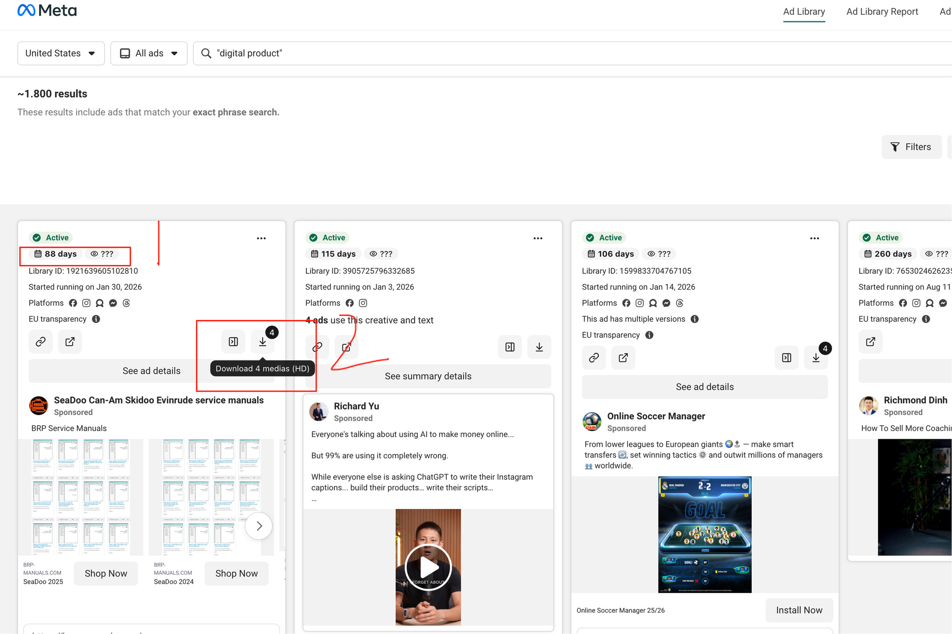
Task: Download 4 medias on SeaDoo ad
Action: pyautogui.click(x=263, y=342)
